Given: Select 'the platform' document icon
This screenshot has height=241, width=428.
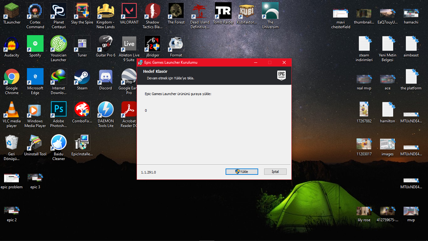Looking at the screenshot, I should click(x=411, y=79).
